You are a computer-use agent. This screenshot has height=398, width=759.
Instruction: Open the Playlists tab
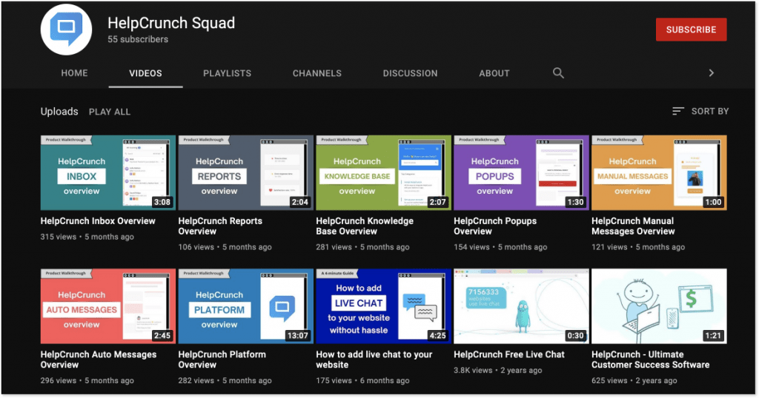click(227, 73)
